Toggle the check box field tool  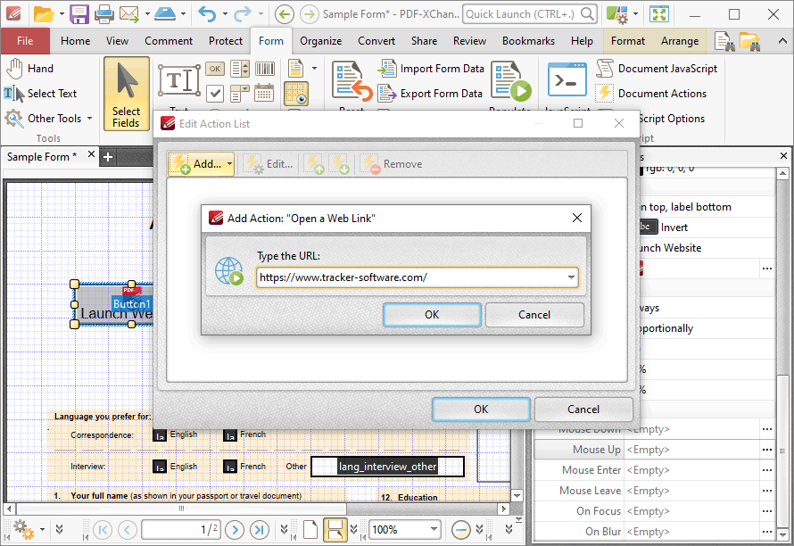point(215,93)
